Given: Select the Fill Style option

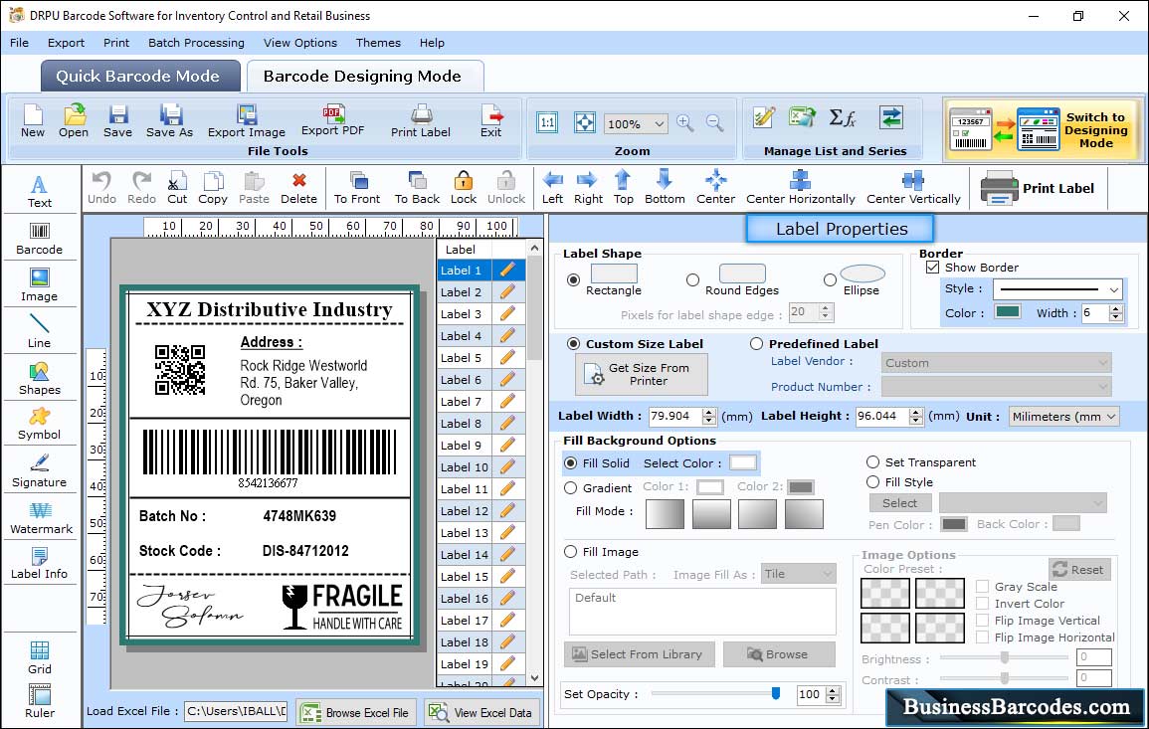Looking at the screenshot, I should click(x=872, y=482).
